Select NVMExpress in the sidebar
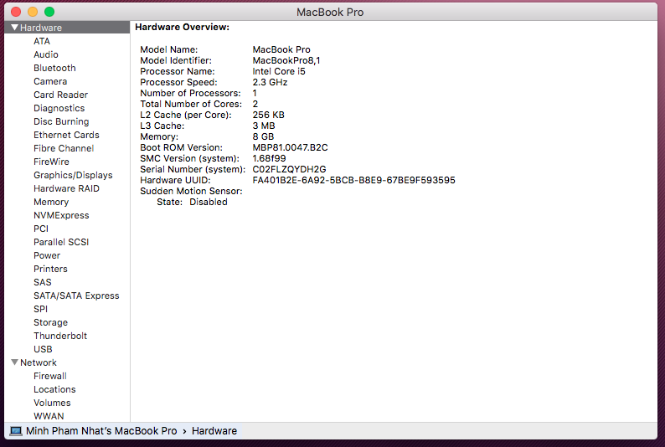This screenshot has height=447, width=665. tap(61, 215)
